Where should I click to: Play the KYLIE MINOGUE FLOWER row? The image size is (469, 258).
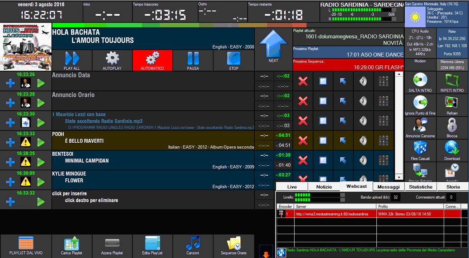41,182
